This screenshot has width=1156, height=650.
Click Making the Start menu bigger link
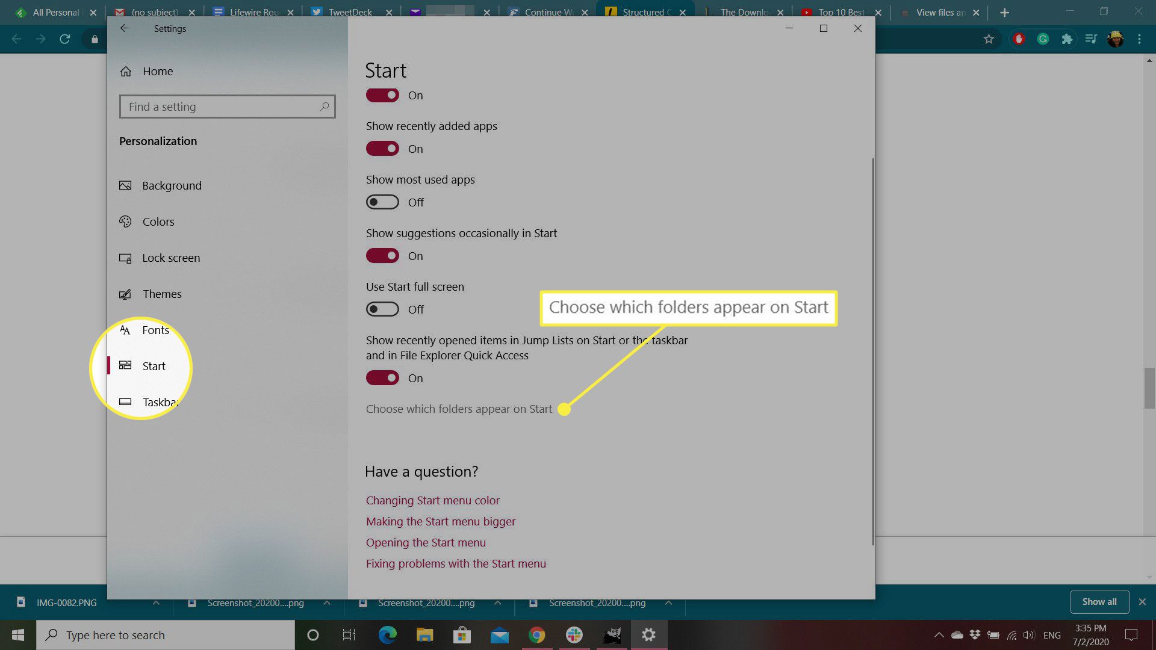click(x=440, y=521)
